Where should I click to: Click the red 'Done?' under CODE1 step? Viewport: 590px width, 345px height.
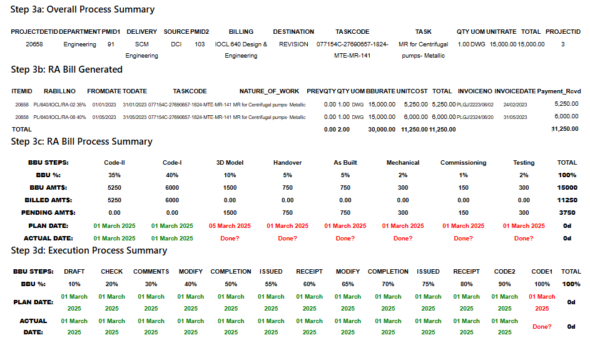tap(542, 327)
